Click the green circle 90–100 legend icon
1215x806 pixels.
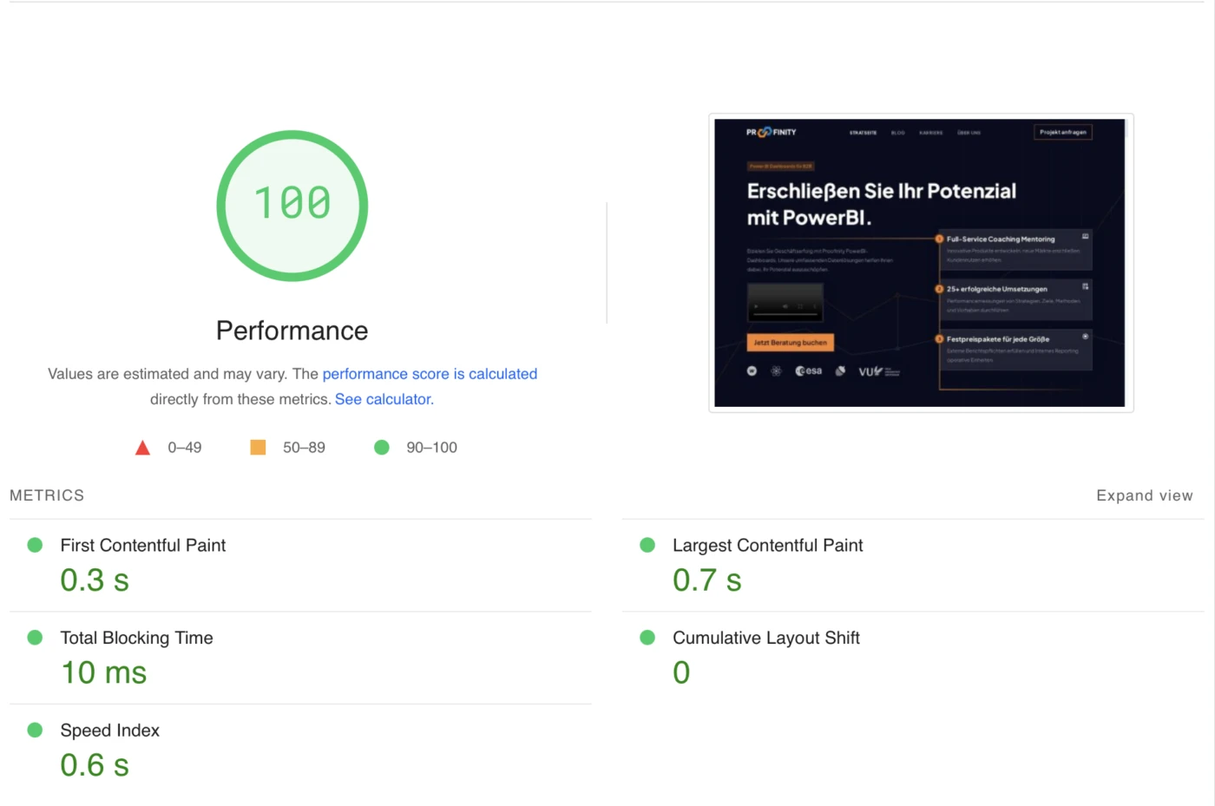382,448
